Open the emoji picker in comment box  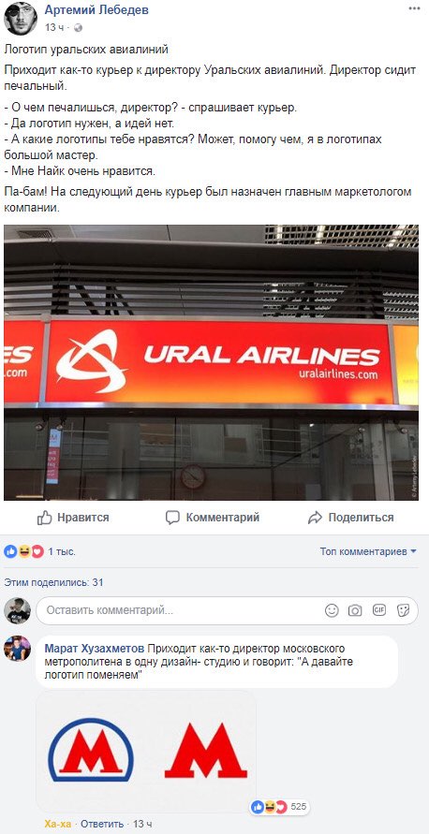tap(332, 610)
